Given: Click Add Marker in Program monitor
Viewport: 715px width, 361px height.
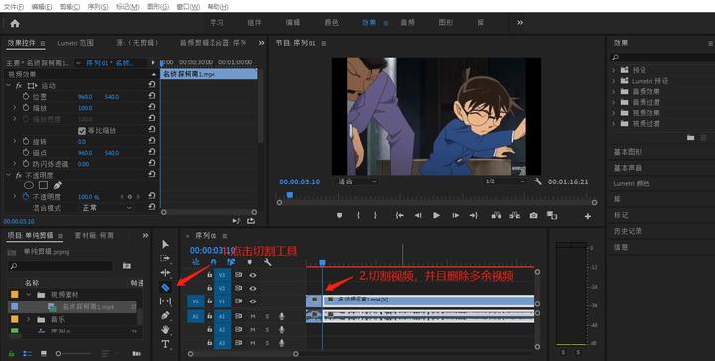Looking at the screenshot, I should 339,216.
